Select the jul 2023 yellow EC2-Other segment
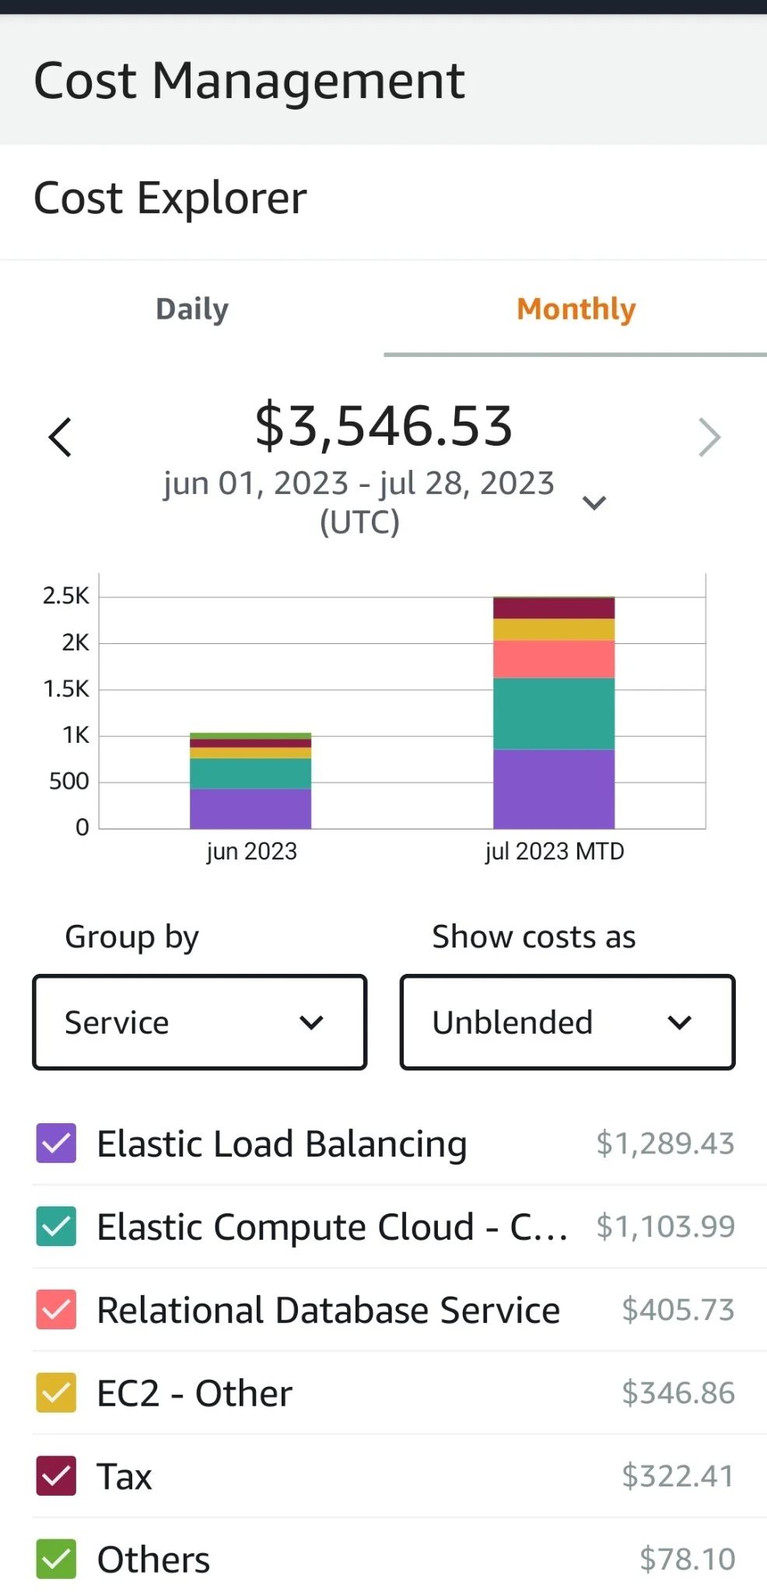Image resolution: width=767 pixels, height=1593 pixels. pos(554,630)
